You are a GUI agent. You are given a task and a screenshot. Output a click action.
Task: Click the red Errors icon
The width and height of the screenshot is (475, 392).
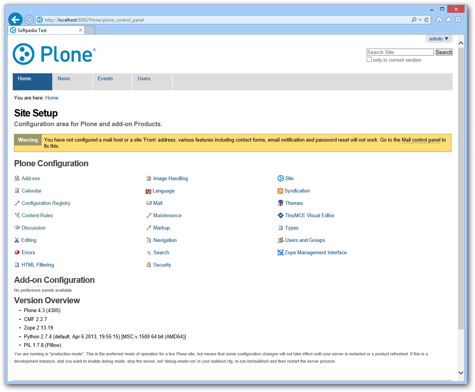17,252
